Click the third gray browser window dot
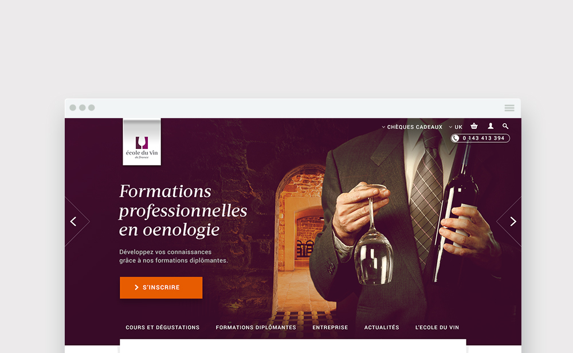 click(91, 108)
